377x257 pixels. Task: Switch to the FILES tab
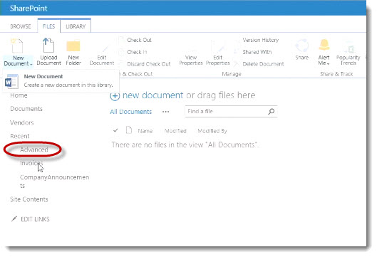(48, 26)
